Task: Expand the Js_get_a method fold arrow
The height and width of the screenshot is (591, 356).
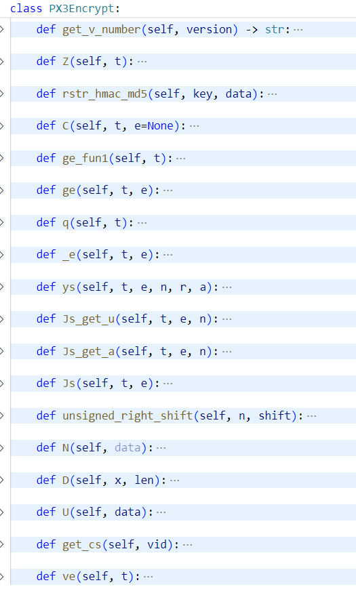Action: pos(1,351)
